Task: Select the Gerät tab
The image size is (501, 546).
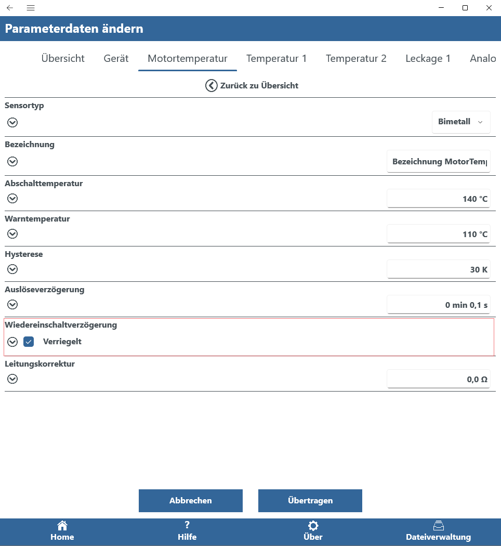Action: pyautogui.click(x=116, y=58)
